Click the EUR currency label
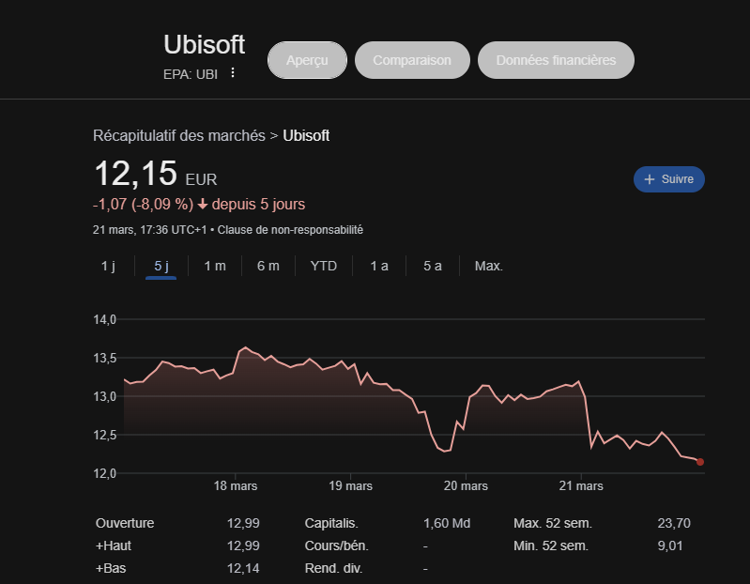This screenshot has width=750, height=584. pos(202,180)
